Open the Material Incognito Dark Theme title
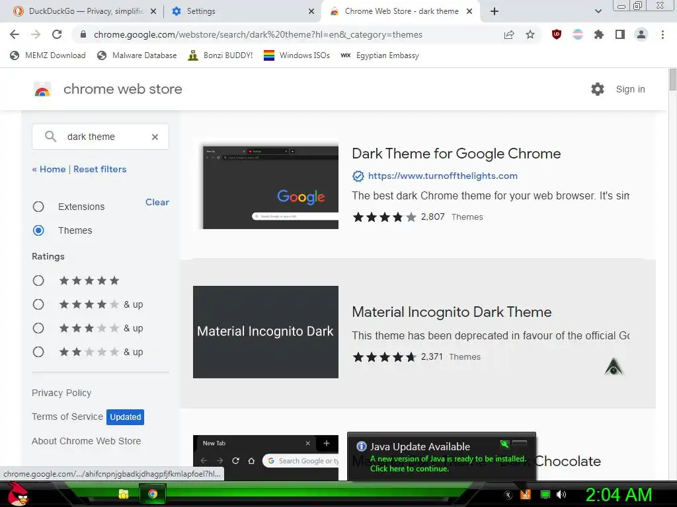 452,312
